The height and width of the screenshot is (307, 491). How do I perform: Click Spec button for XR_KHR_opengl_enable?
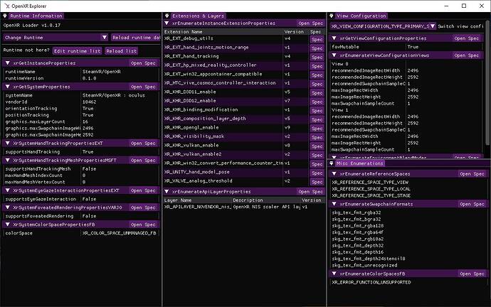click(317, 129)
